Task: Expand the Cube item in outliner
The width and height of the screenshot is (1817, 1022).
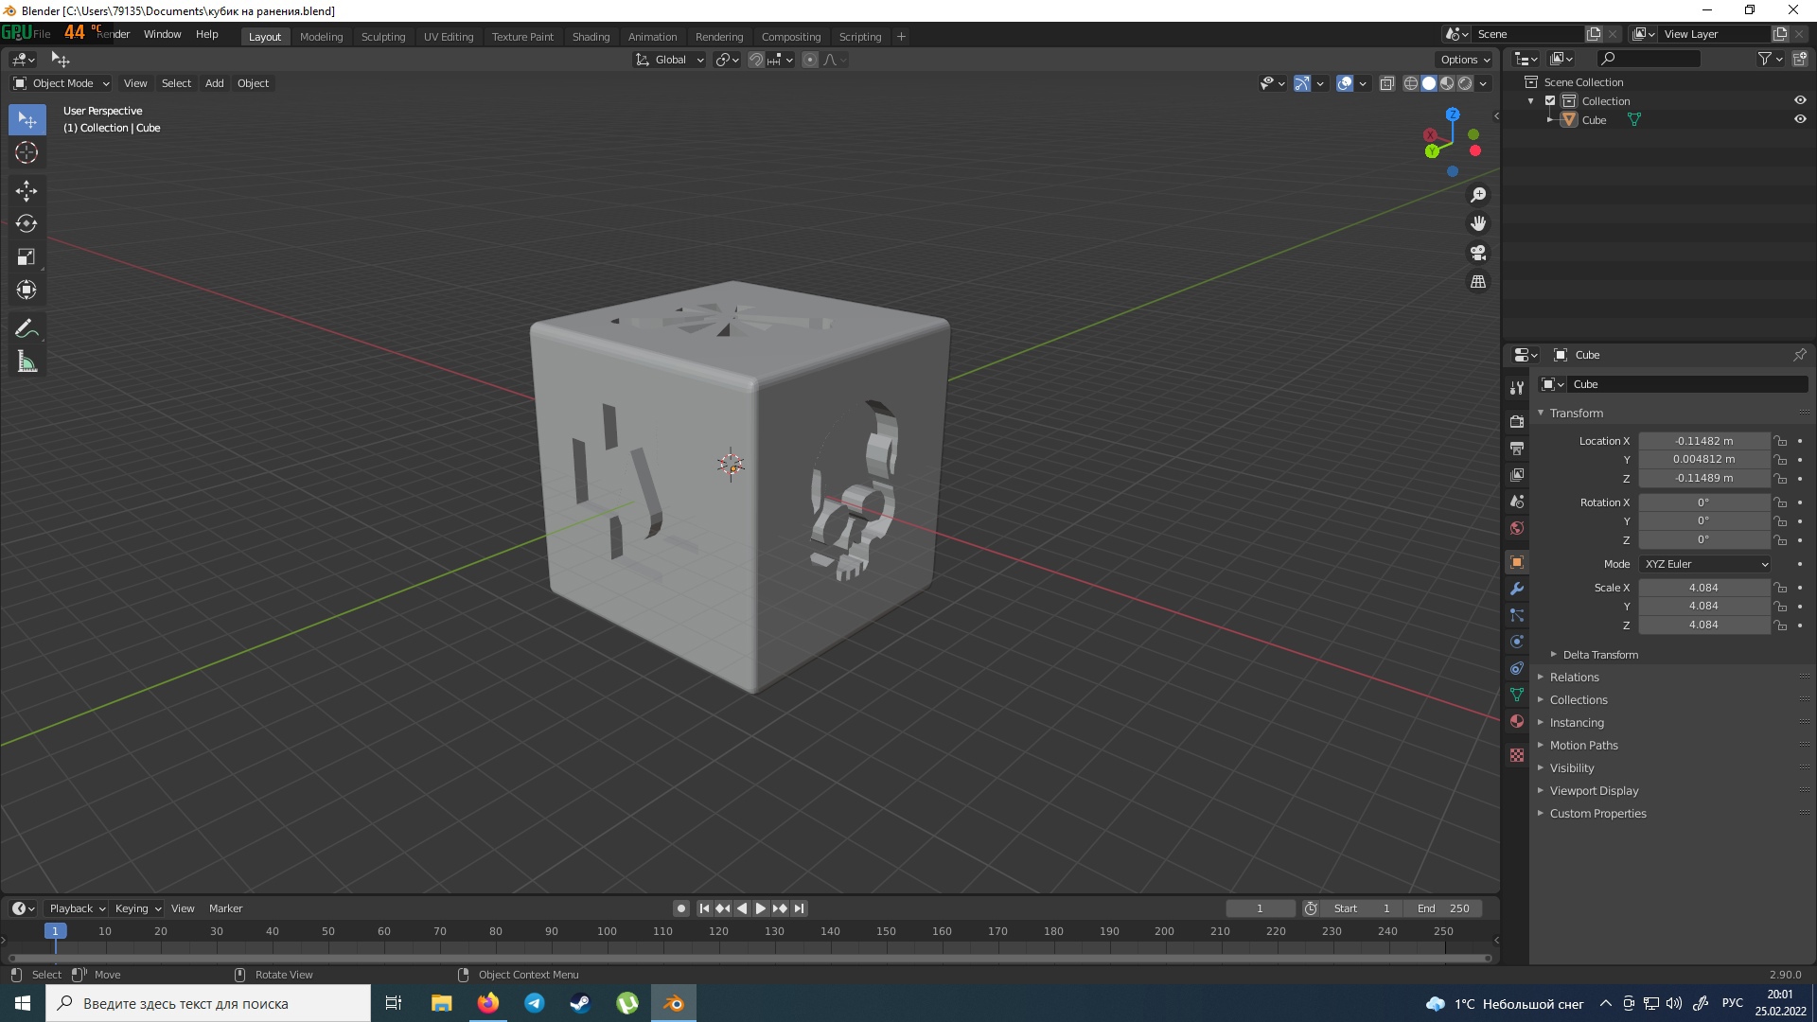Action: [x=1550, y=120]
